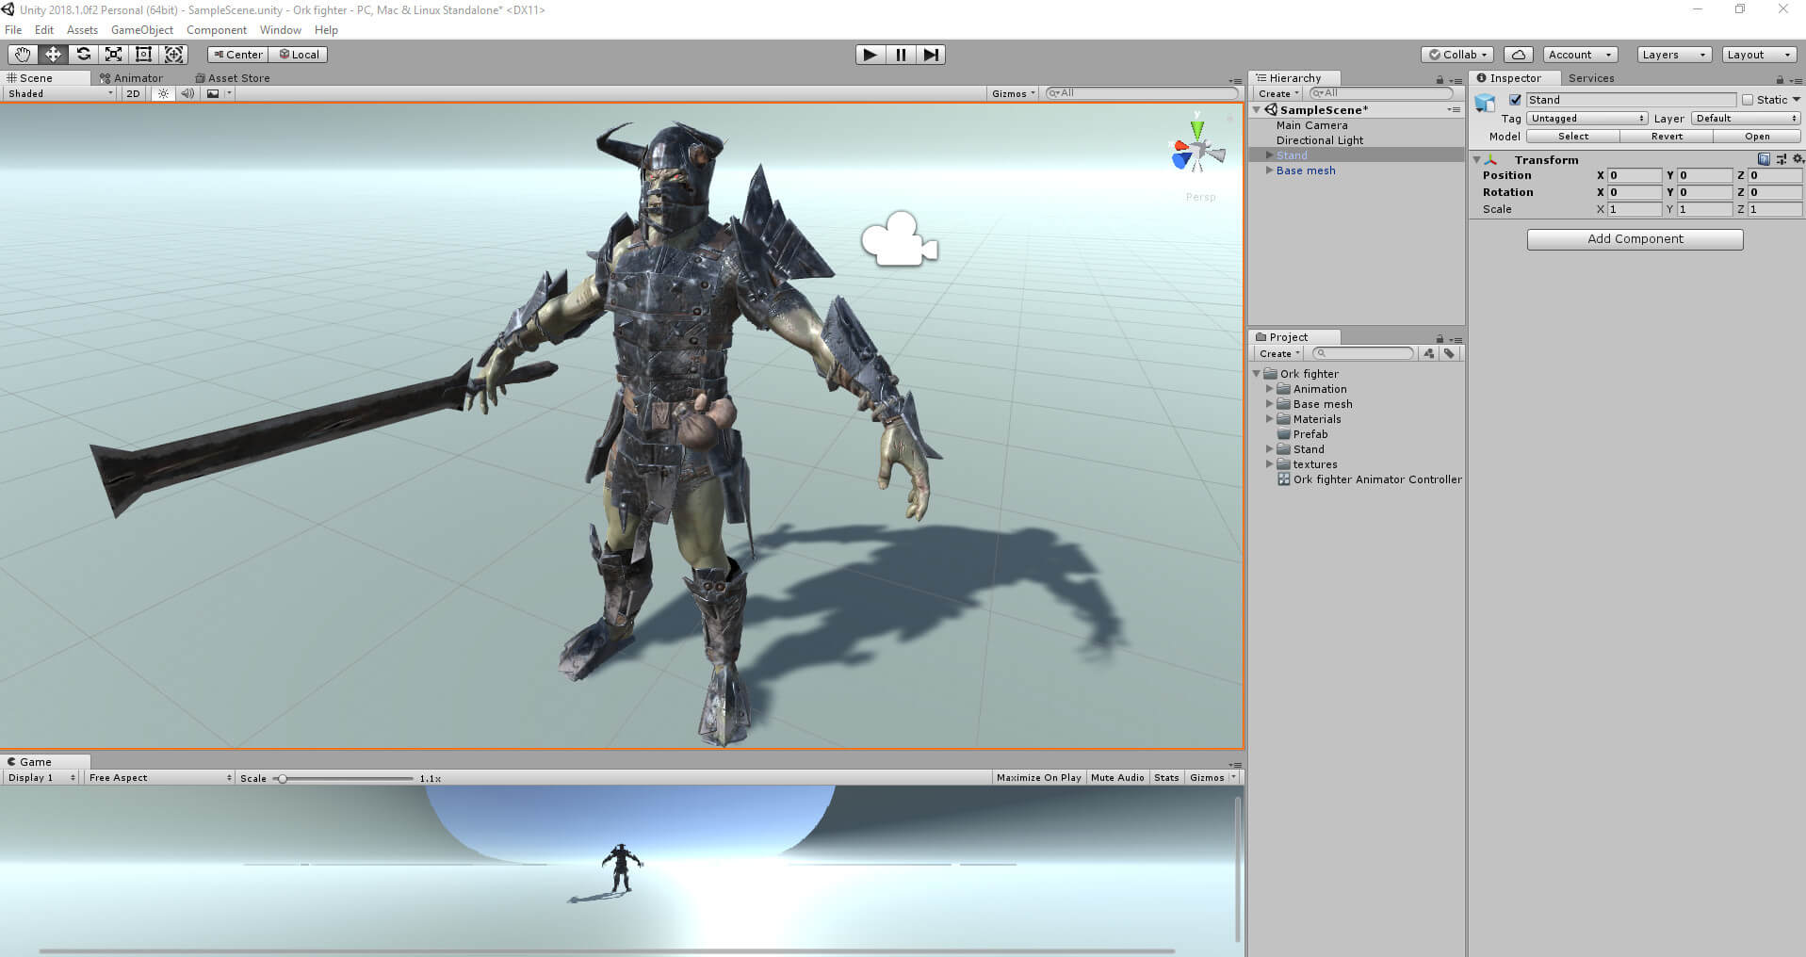Select the Scale tool

click(113, 55)
